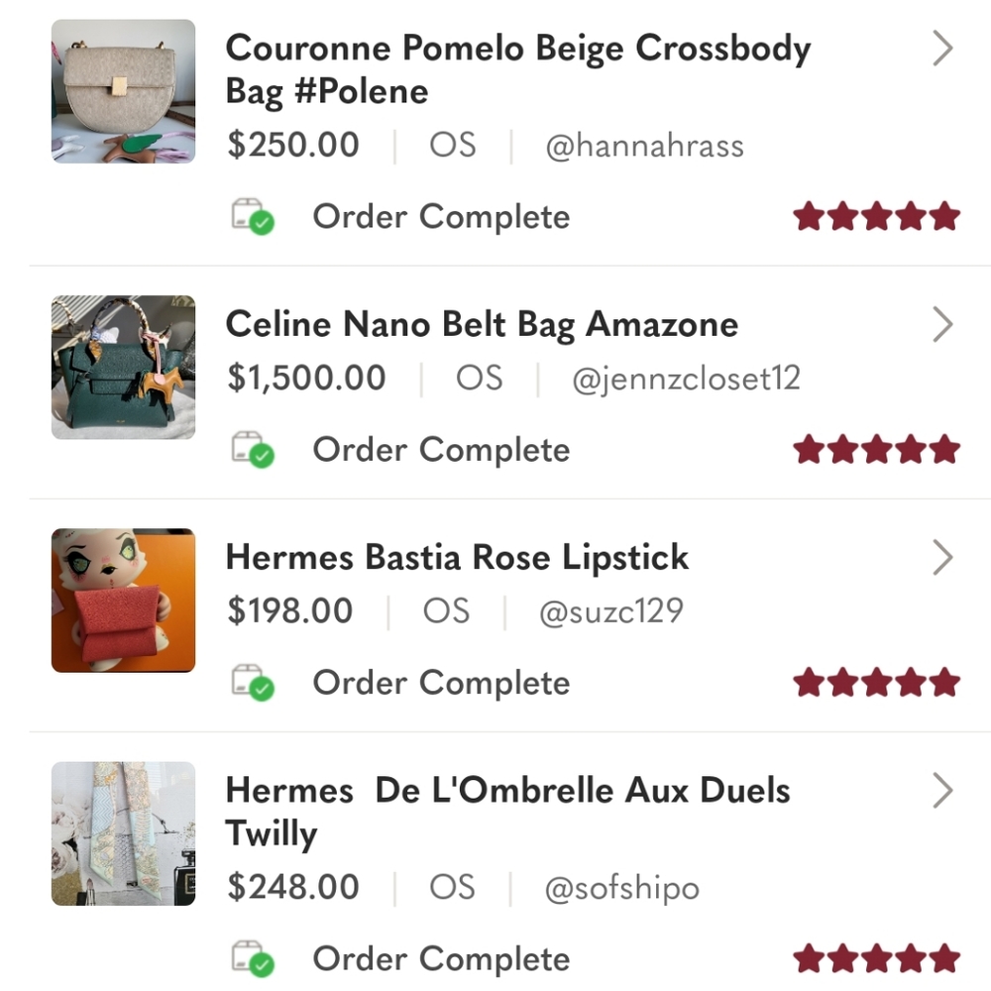
Task: Click the Order Complete bag icon for the Polene crossbody
Action: (x=254, y=217)
